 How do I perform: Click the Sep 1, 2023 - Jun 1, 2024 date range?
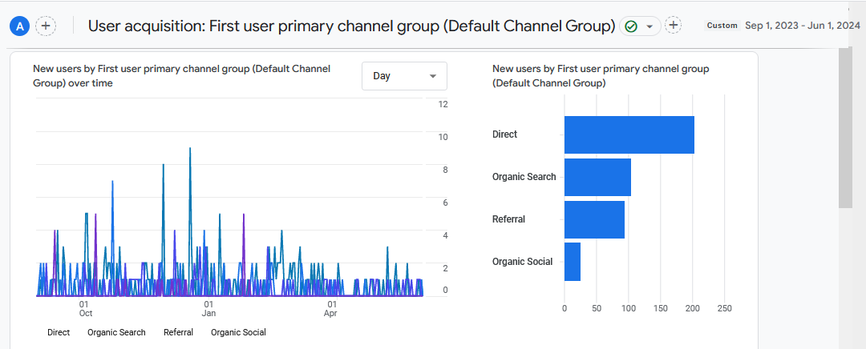802,26
